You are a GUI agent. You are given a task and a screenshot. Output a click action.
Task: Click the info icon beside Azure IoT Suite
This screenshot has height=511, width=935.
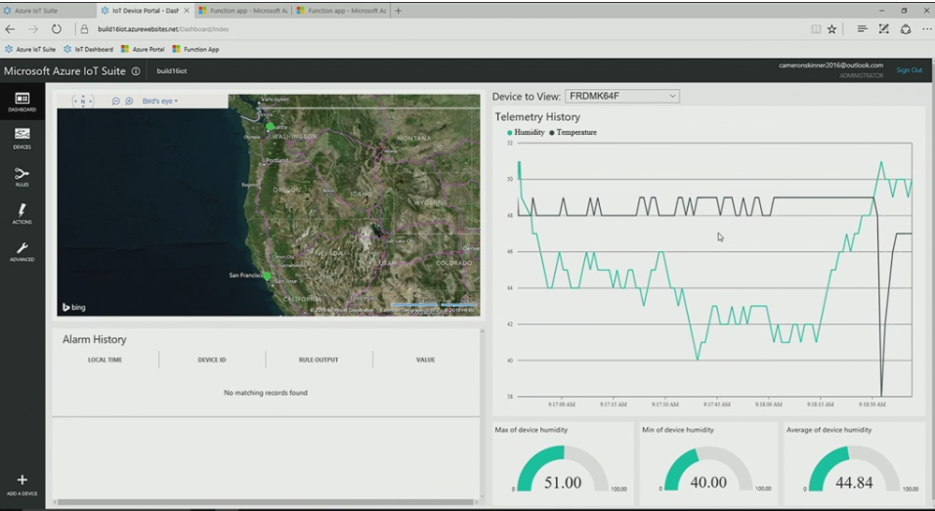click(136, 71)
